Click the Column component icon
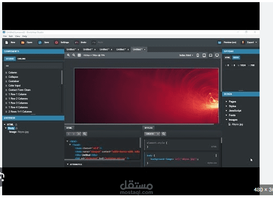Viewport: 273px width, 199px height. (6, 72)
